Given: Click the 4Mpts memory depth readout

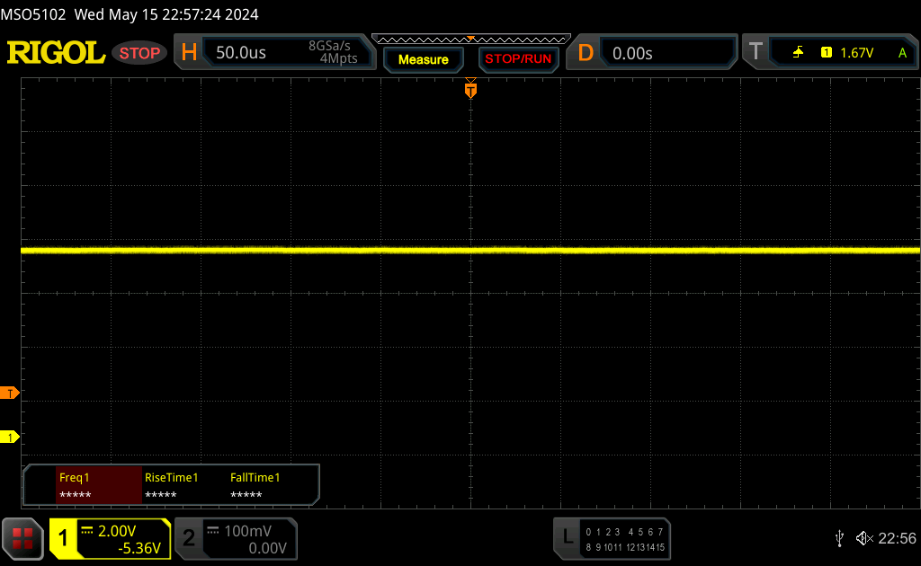Looking at the screenshot, I should [338, 58].
